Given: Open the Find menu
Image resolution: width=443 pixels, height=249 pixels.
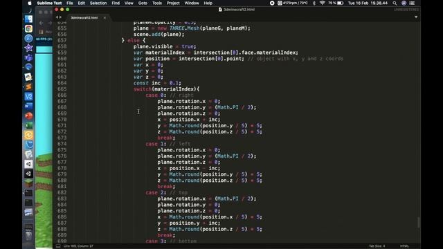Looking at the screenshot, I should (x=116, y=3).
